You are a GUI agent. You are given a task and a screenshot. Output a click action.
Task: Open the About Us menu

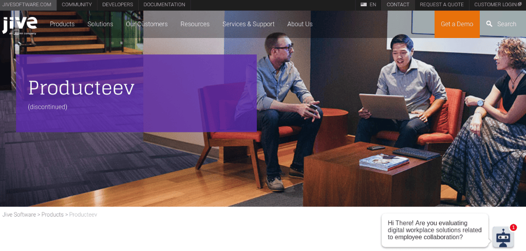[300, 24]
